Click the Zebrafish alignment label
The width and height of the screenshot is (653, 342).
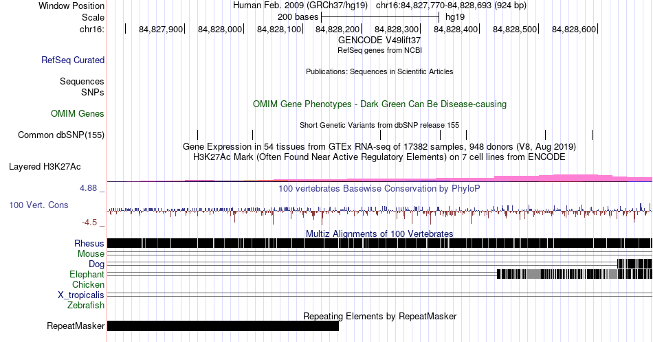[86, 305]
